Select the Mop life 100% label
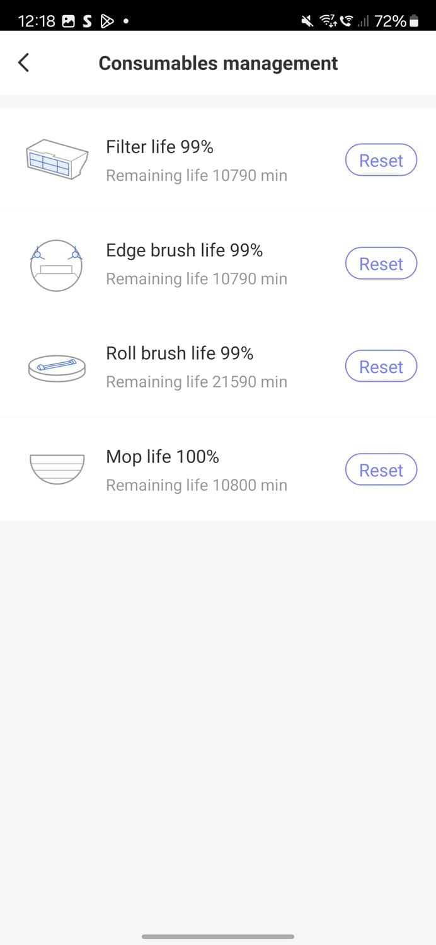This screenshot has width=436, height=945. point(163,457)
